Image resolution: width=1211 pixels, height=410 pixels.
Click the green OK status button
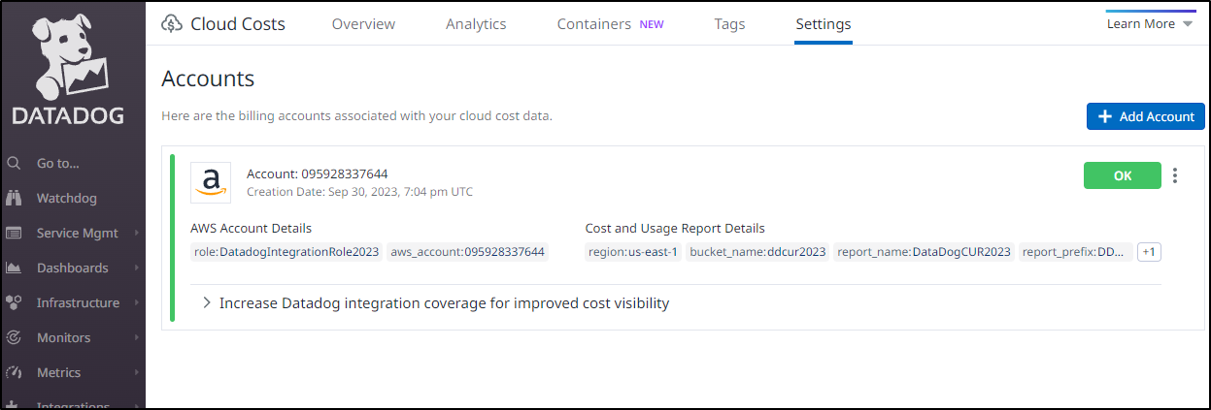[x=1122, y=175]
